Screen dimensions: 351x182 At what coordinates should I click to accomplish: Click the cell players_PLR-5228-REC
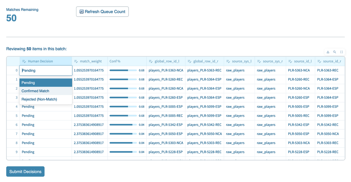(x=205, y=152)
